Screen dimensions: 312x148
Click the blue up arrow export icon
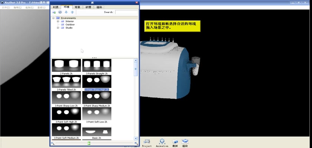(72, 12)
